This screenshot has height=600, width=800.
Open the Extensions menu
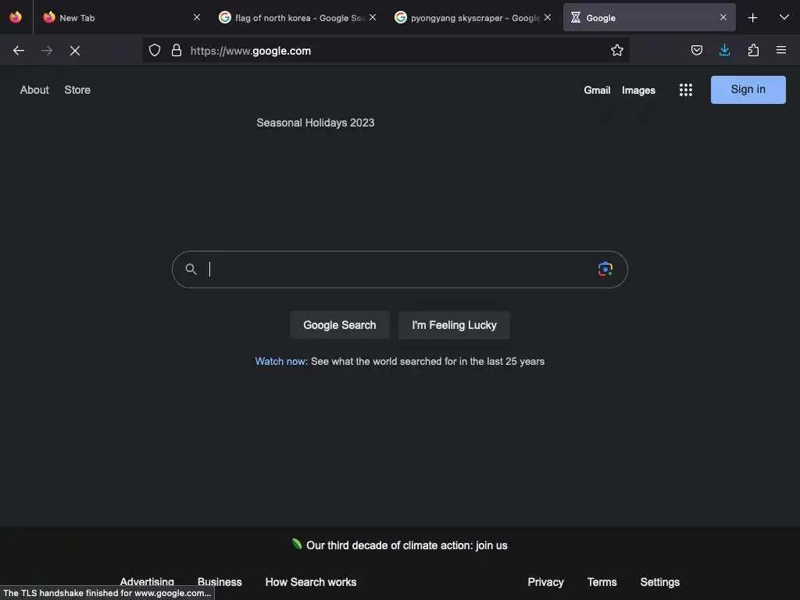click(x=753, y=50)
